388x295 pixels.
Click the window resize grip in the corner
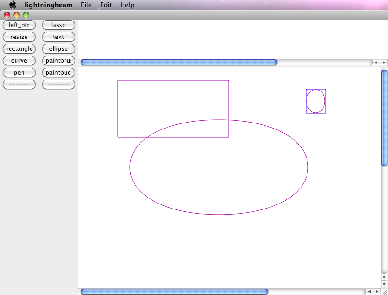384,292
